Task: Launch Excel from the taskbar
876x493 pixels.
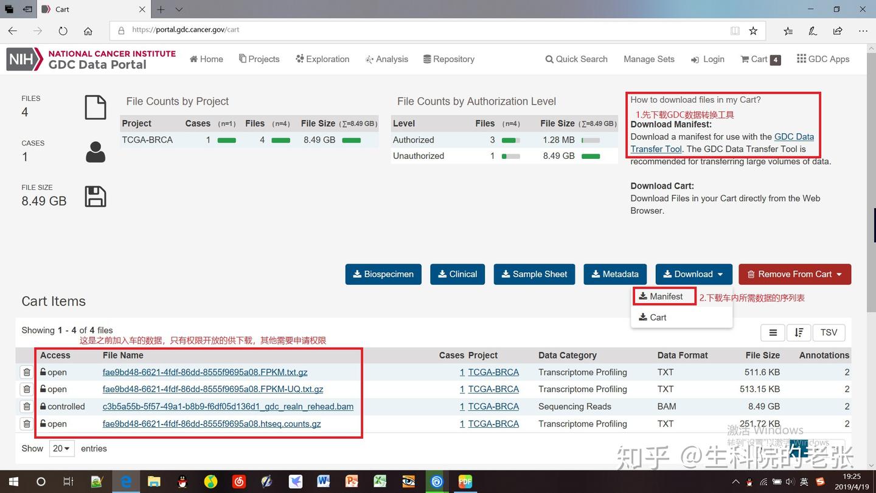Action: pos(380,481)
